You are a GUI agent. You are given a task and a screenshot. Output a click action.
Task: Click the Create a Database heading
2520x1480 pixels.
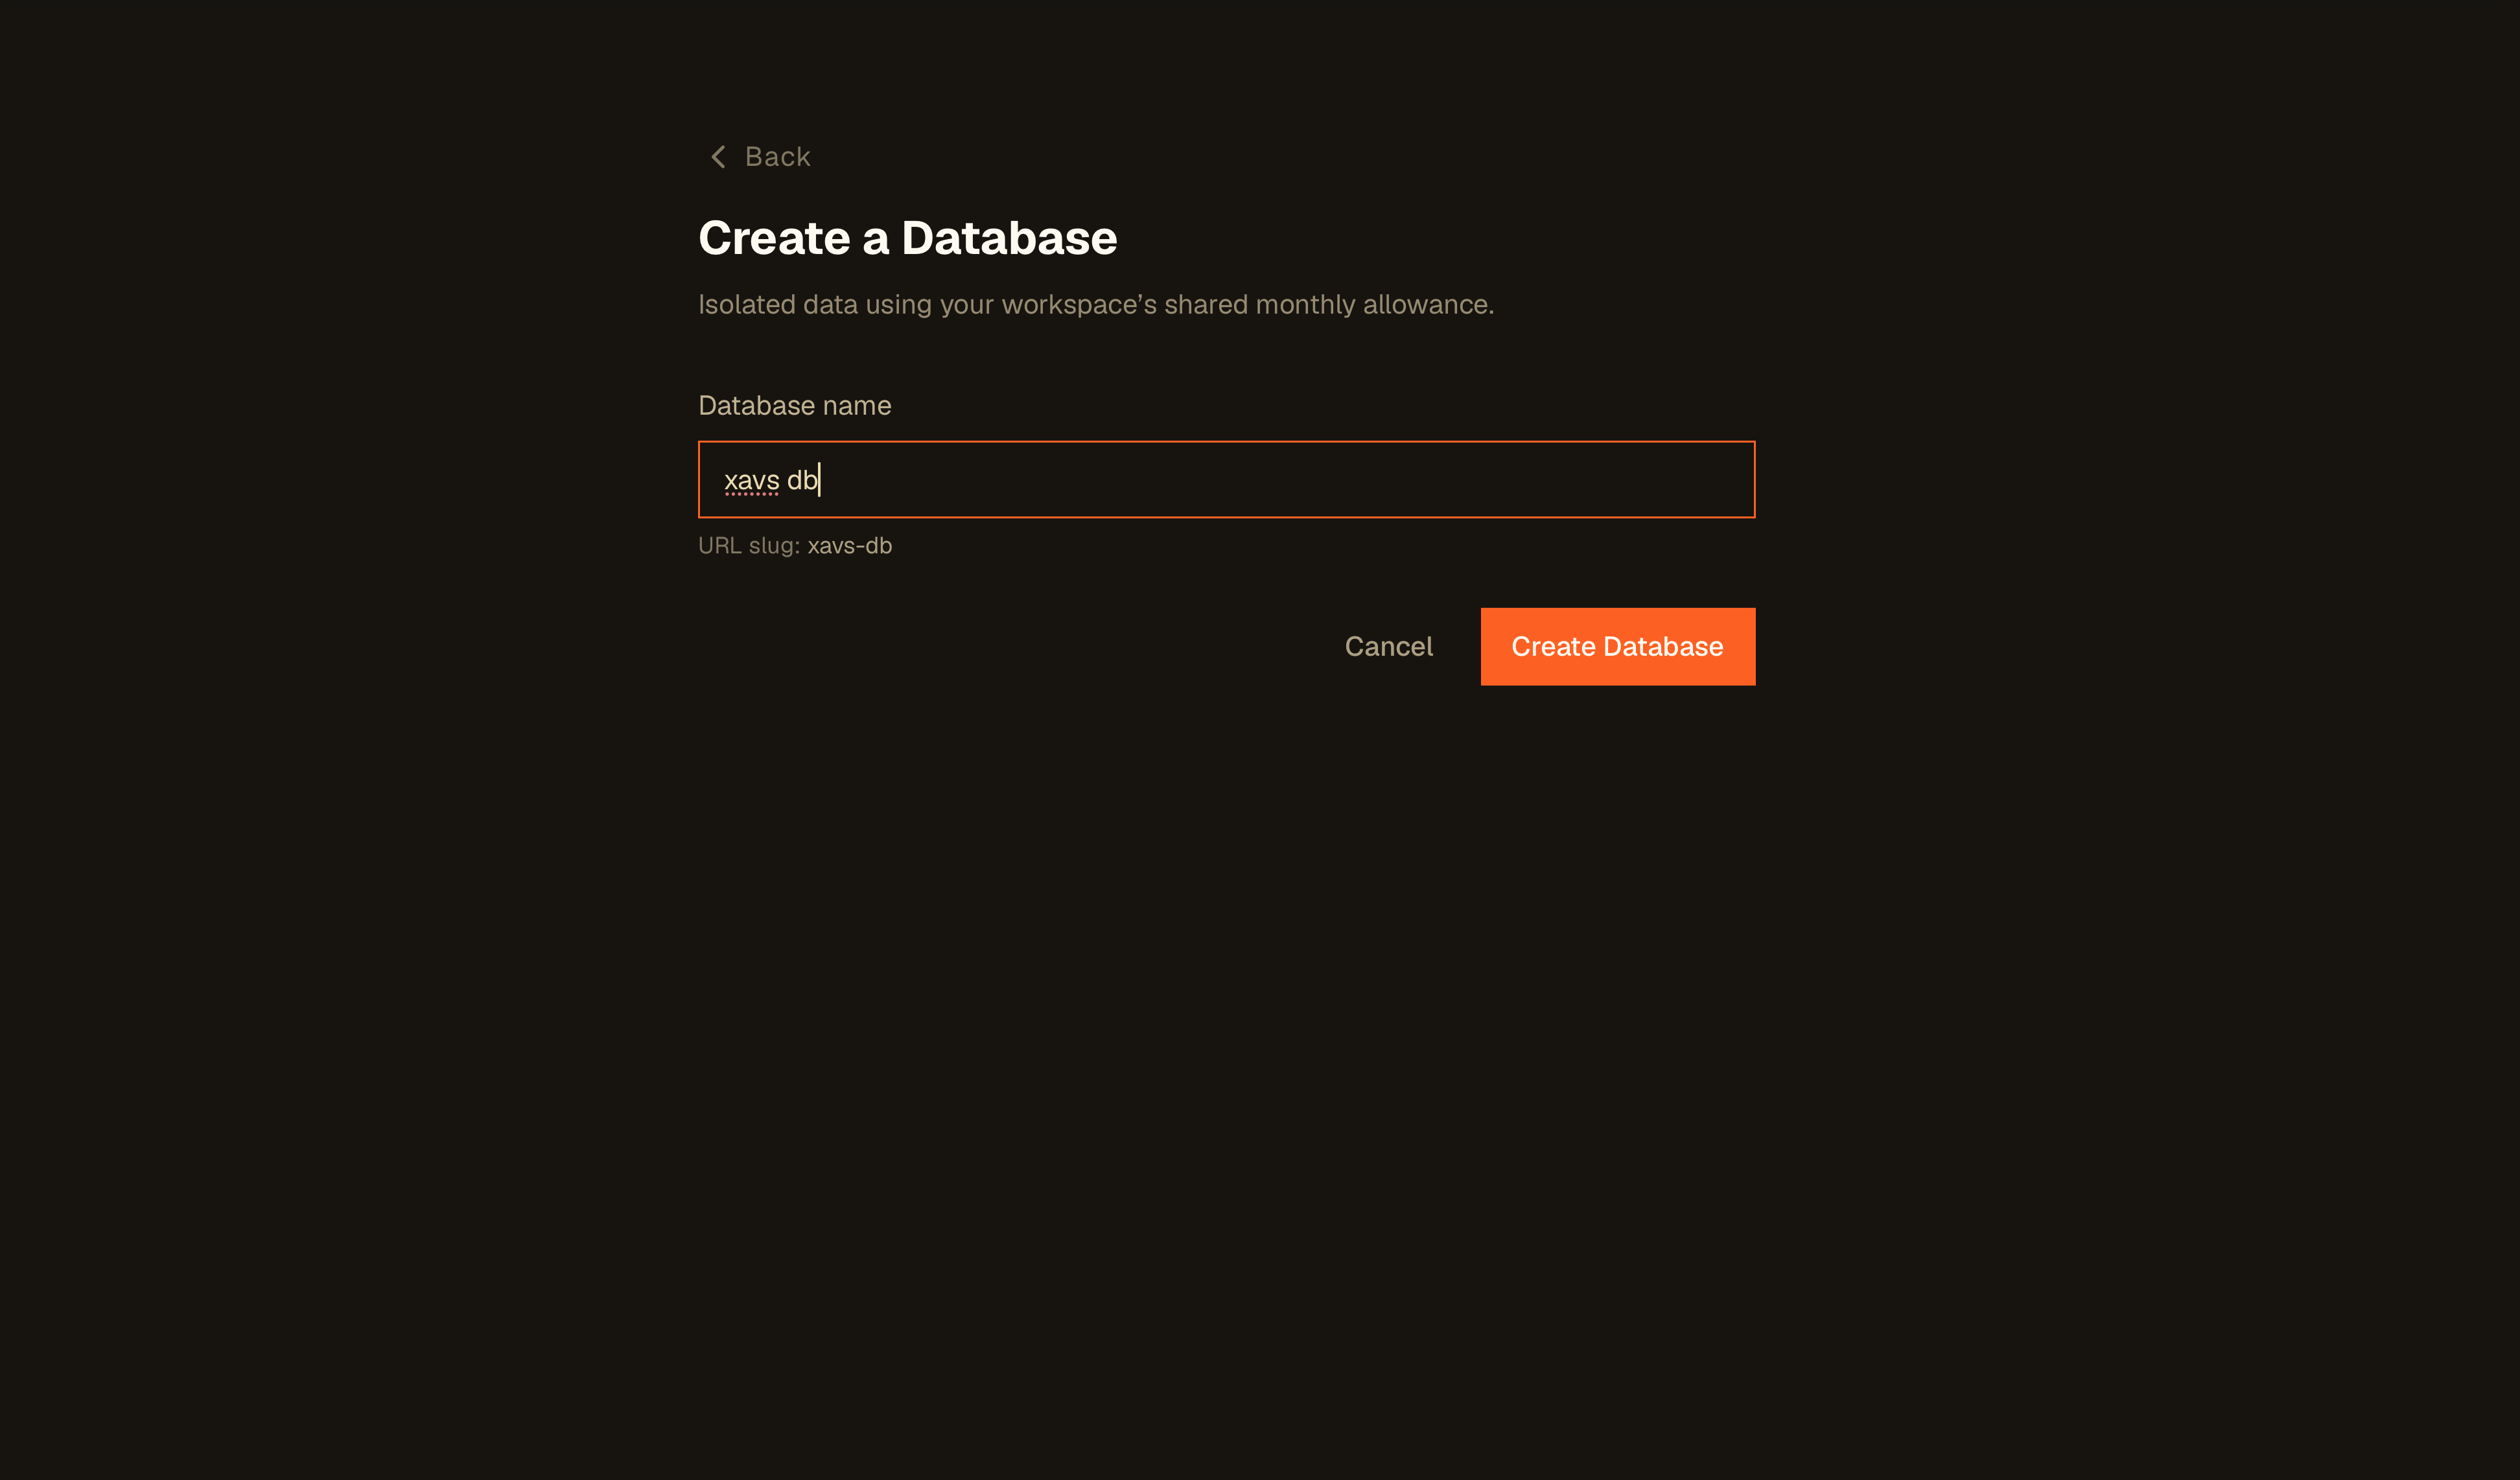907,238
